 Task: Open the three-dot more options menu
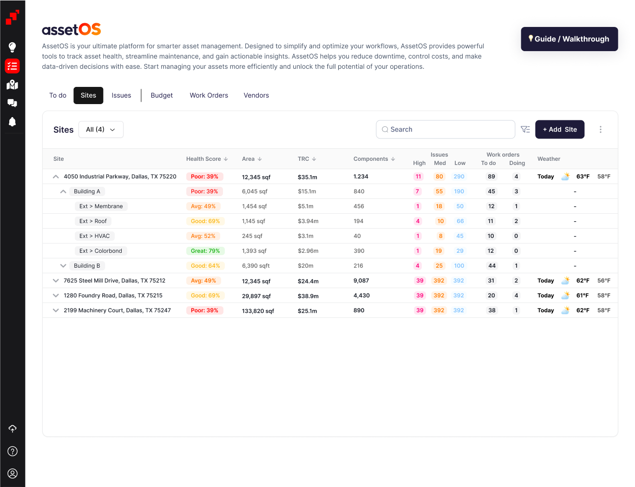coord(601,130)
